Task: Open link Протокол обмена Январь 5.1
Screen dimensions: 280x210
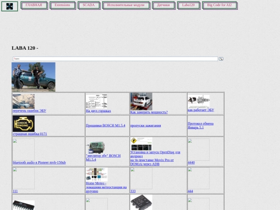Action: pos(201,125)
